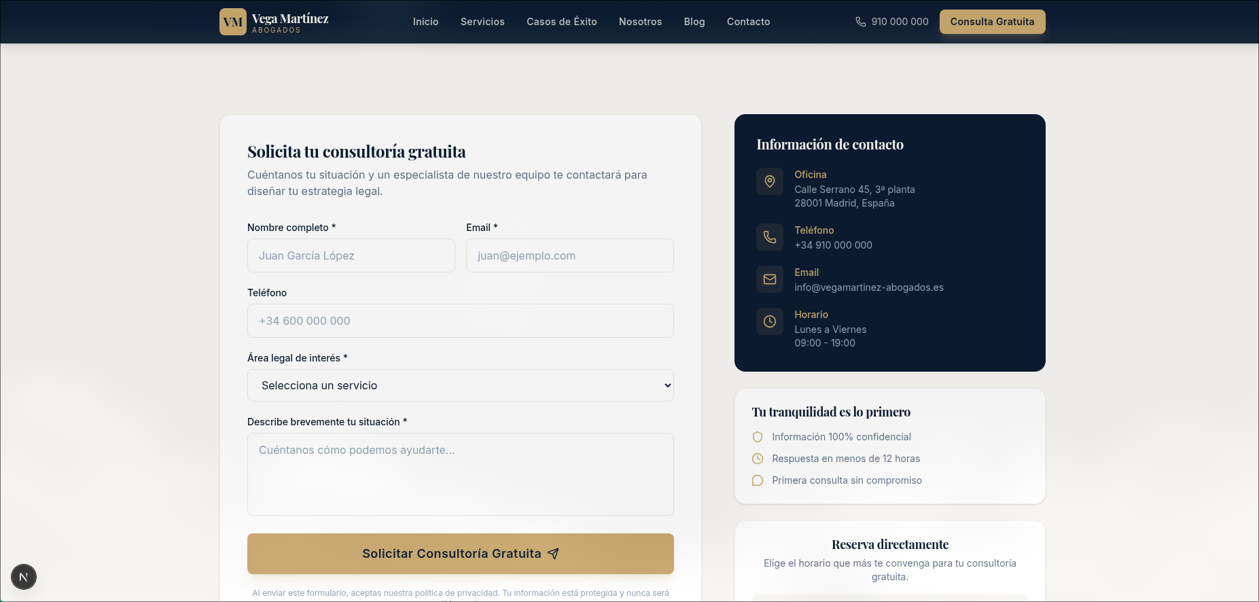Click the VM logo badge

[232, 22]
